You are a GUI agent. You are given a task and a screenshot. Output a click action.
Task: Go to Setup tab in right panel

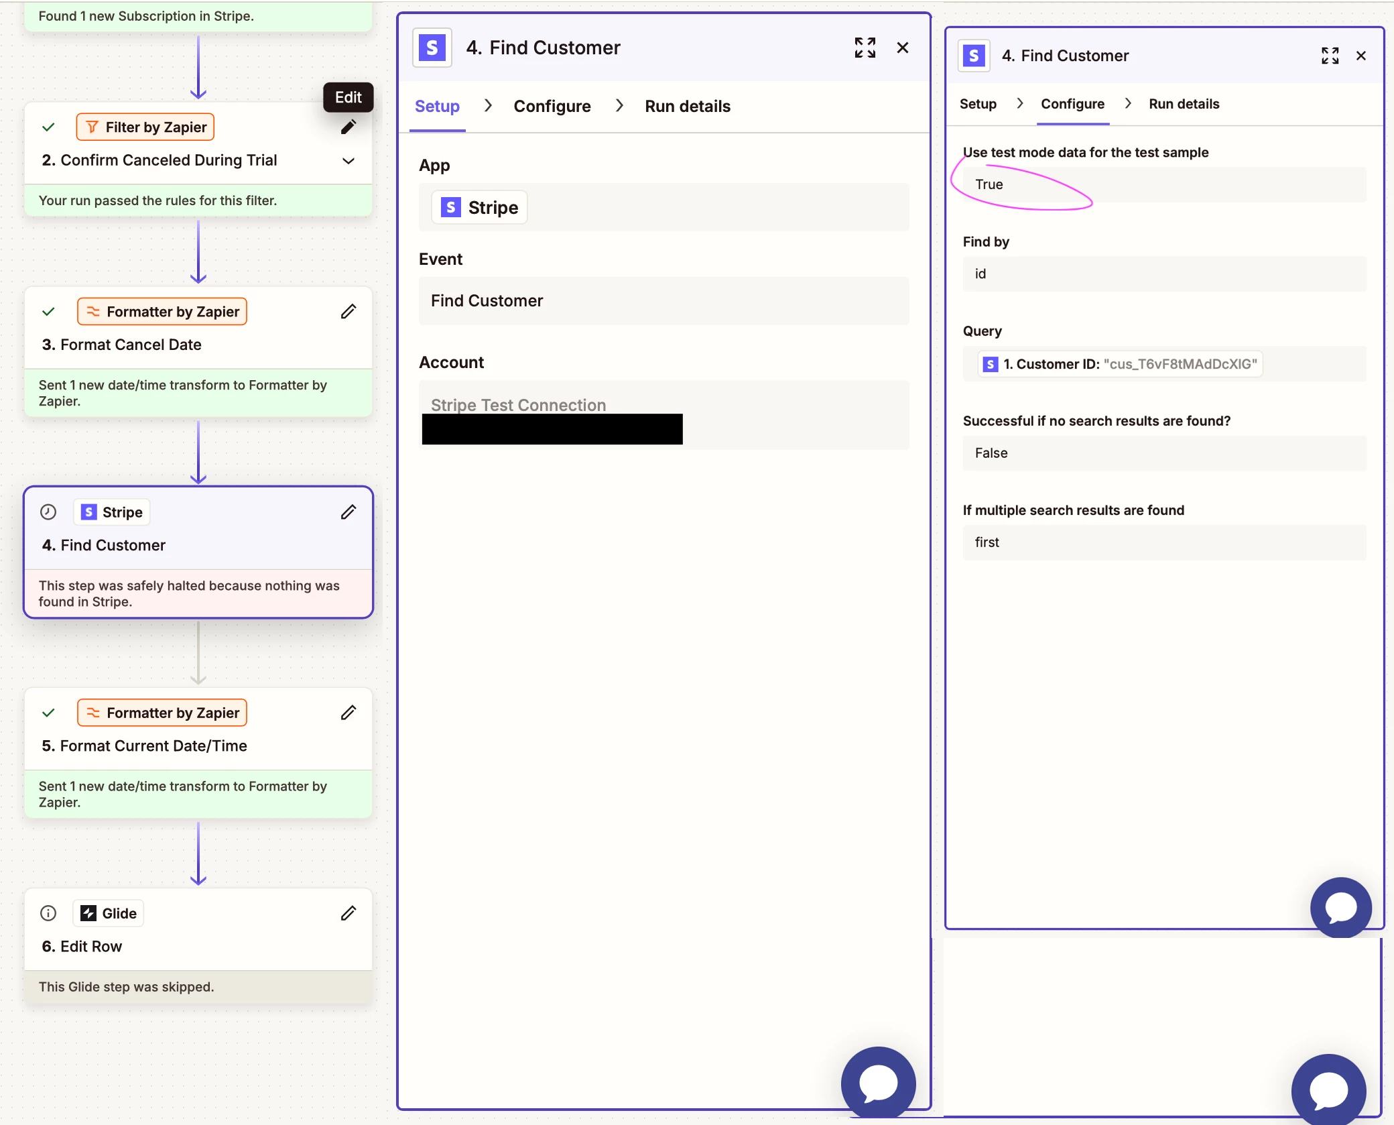977,104
